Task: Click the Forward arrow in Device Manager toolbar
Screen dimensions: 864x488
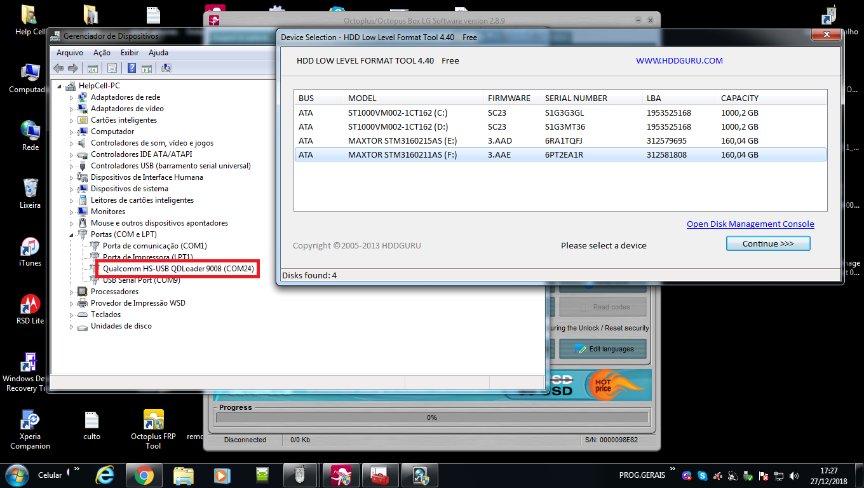Action: pos(72,68)
